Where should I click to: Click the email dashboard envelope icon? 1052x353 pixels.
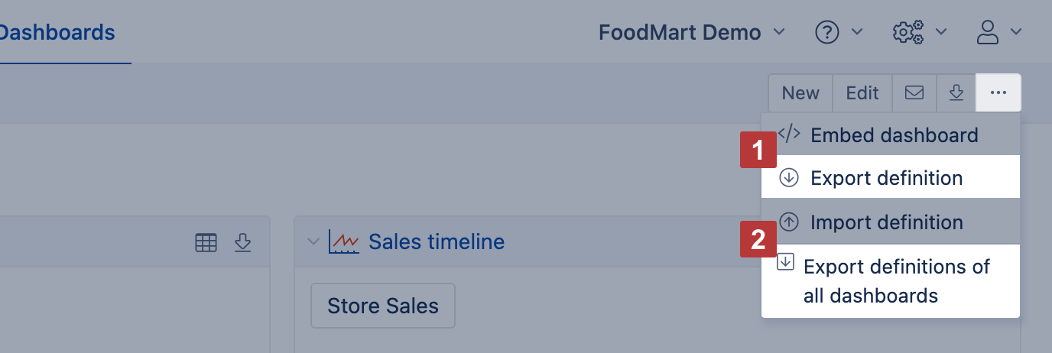coord(914,92)
